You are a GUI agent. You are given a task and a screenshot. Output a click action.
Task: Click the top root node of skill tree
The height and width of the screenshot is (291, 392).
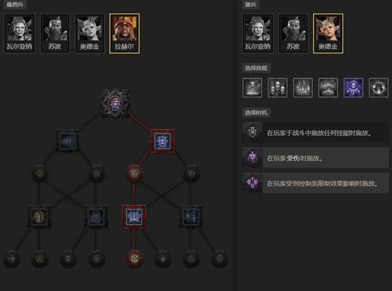coord(116,103)
